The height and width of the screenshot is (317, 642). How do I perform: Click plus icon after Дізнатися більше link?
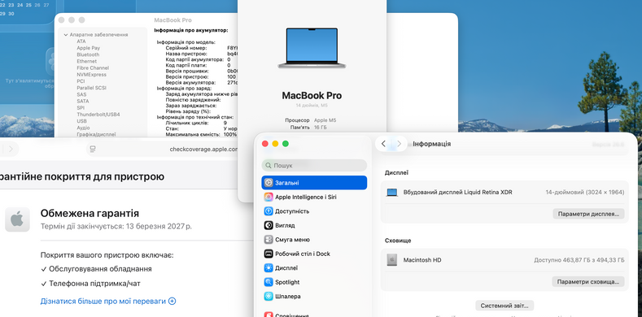173,301
